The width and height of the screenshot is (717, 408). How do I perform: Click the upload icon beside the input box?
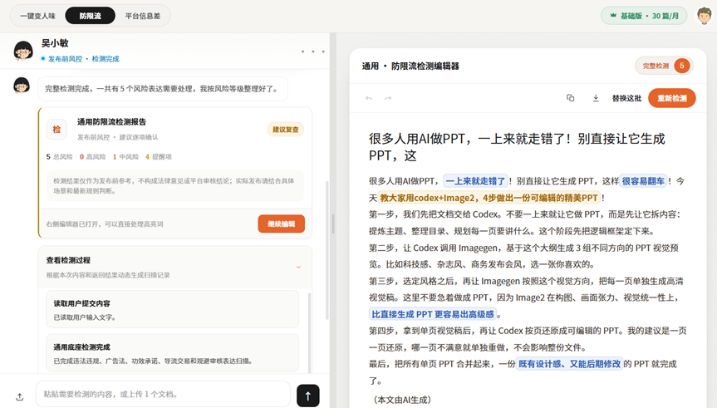point(20,396)
